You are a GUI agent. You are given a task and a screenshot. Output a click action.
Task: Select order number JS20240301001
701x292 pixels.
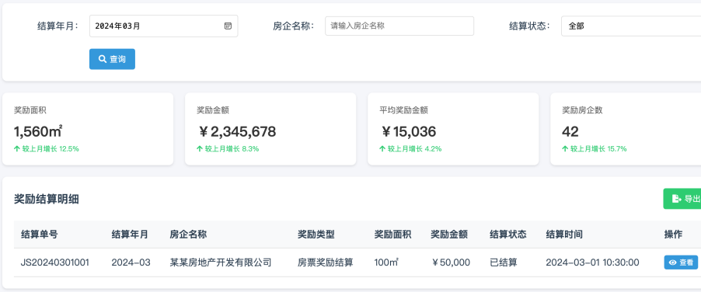(x=55, y=262)
